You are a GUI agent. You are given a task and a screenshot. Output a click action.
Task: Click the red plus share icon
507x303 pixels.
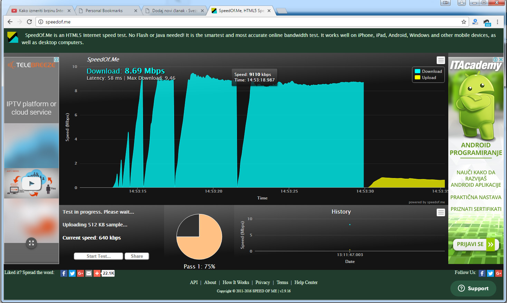[97, 273]
